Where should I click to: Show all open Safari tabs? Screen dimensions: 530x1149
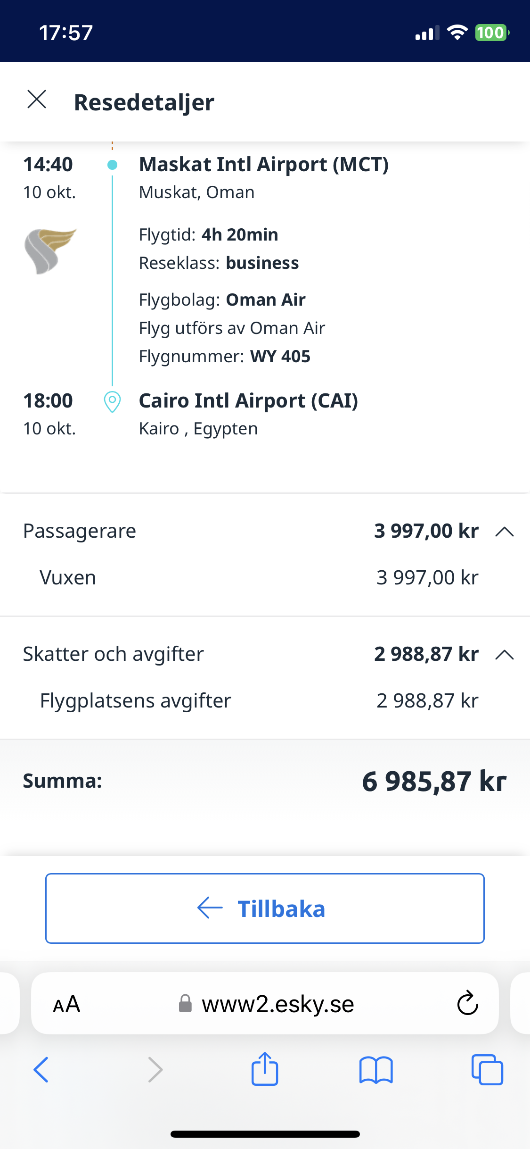point(487,1070)
